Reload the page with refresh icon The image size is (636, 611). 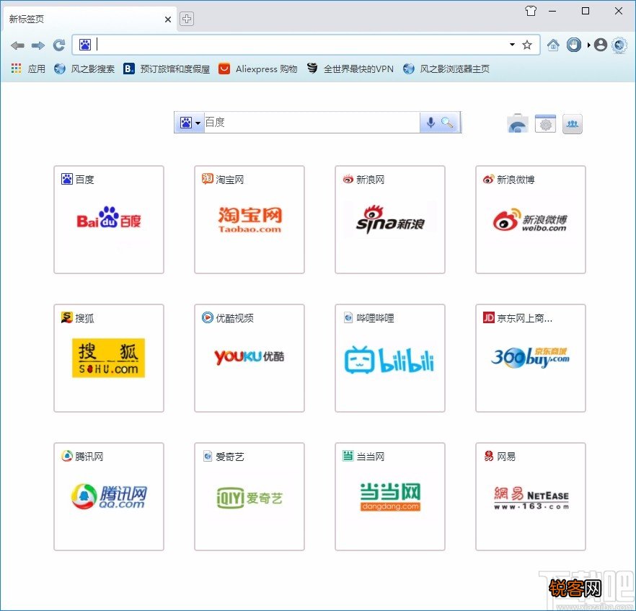pos(59,45)
